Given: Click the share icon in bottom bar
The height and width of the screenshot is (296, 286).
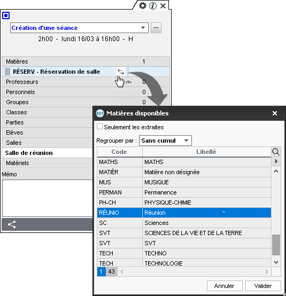Looking at the screenshot, I should 12,224.
